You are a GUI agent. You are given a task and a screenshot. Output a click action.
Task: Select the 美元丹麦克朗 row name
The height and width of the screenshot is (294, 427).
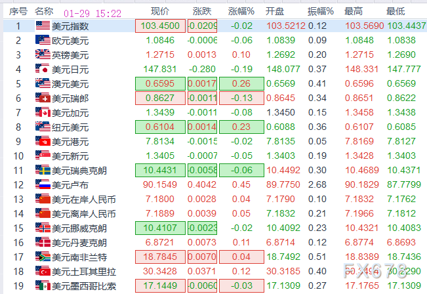click(79, 243)
